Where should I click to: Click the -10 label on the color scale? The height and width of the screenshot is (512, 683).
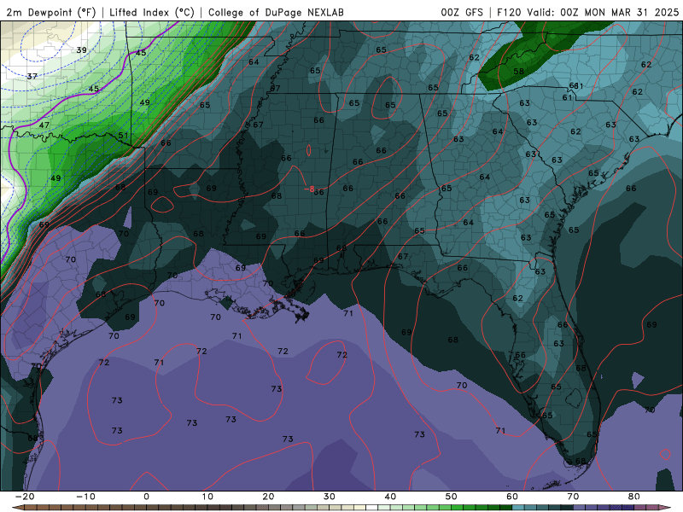click(85, 497)
